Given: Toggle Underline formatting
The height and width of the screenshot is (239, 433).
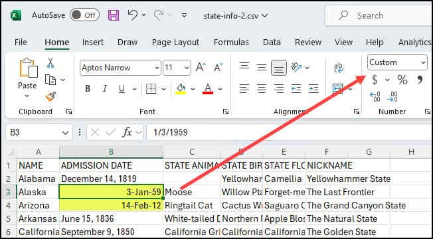Looking at the screenshot, I should point(122,88).
